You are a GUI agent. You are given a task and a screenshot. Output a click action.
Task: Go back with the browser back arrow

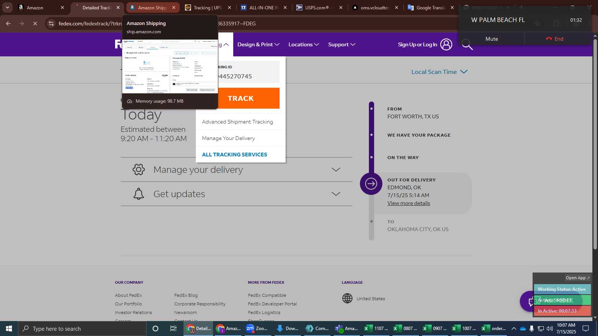tap(8, 24)
